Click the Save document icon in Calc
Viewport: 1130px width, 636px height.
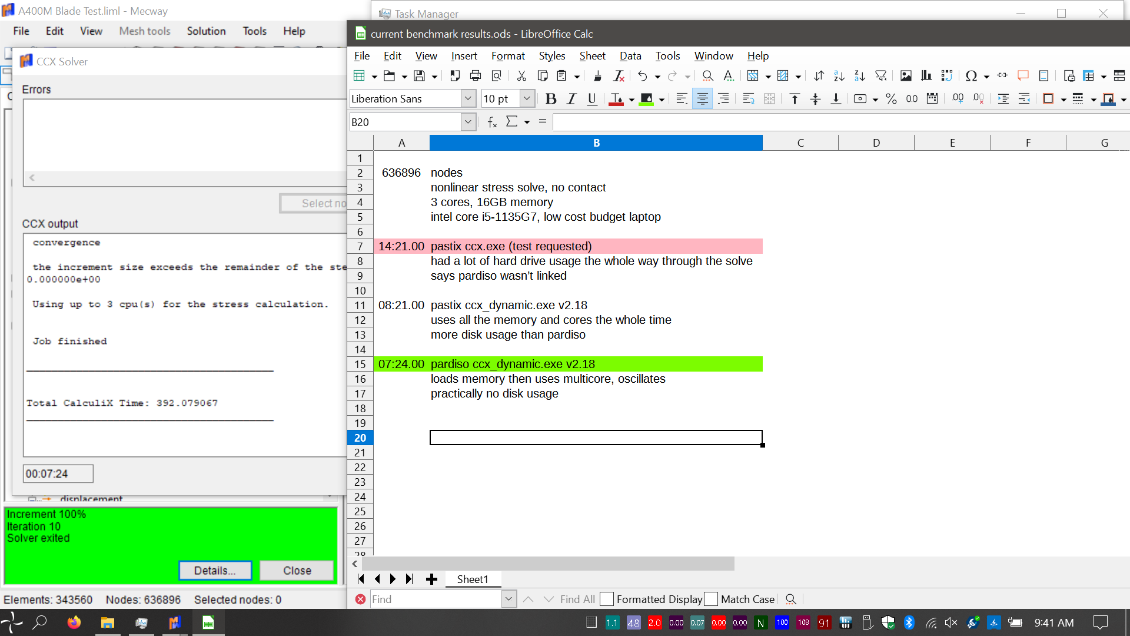(x=419, y=75)
